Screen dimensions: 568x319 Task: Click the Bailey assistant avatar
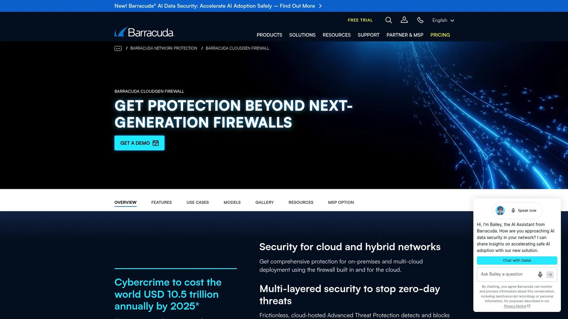500,210
